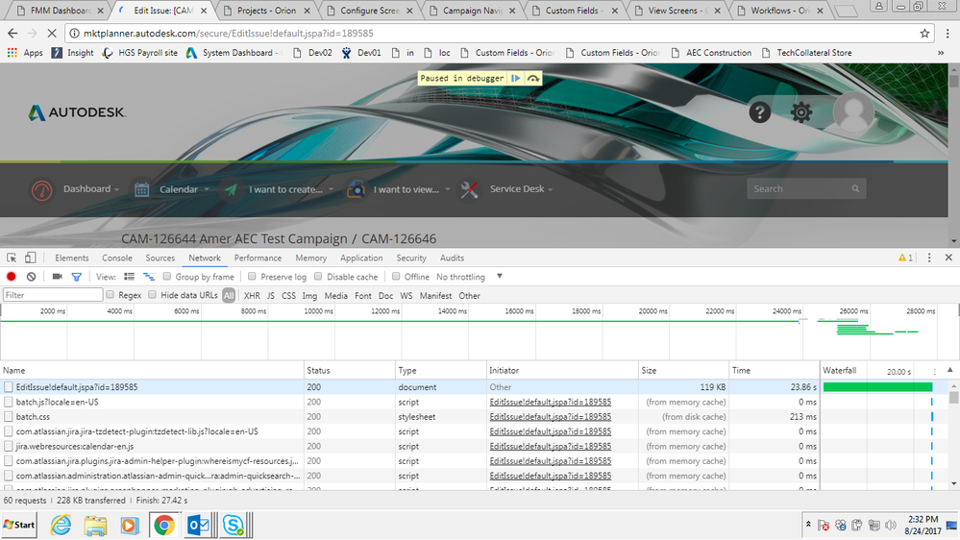Image resolution: width=960 pixels, height=540 pixels.
Task: Expand the Service Desk menu
Action: 522,189
